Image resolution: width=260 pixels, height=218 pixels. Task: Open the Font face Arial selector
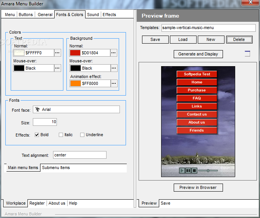point(76,109)
